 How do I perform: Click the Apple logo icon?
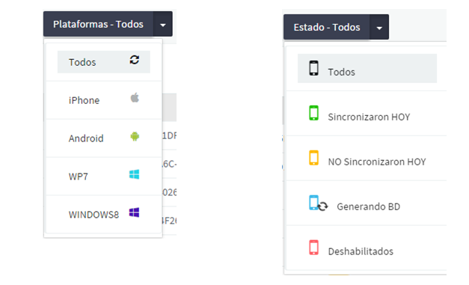(x=135, y=97)
